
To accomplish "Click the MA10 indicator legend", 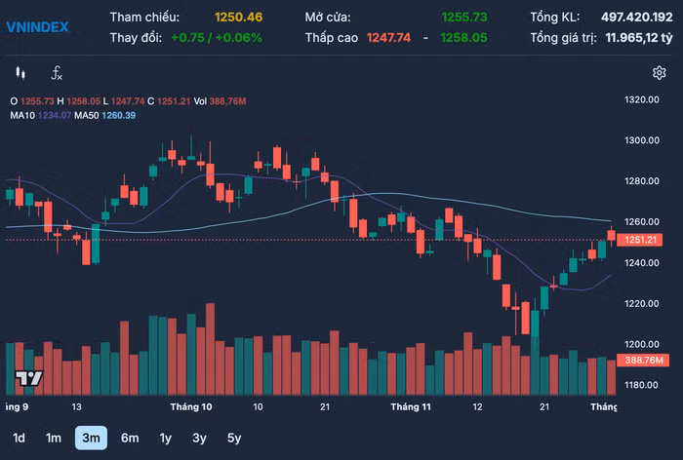I will (x=39, y=115).
